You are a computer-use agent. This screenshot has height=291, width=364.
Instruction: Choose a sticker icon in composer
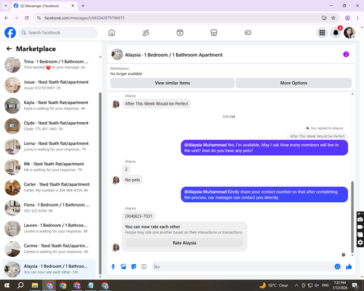pos(134,267)
